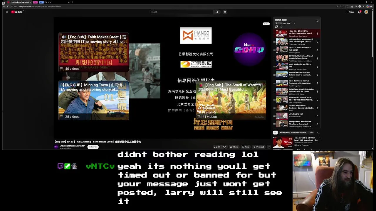
Task: Open the Chinese Drama Head Quarter channel avatar
Action: [x=56, y=147]
